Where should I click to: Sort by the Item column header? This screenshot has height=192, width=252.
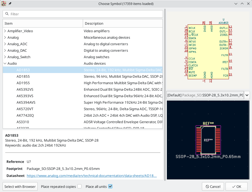click(x=43, y=23)
